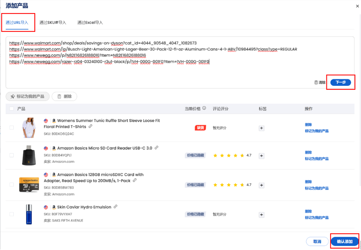Screen dimensions: 361x250
Task: Click the Busch Light Walmart URL line
Action: (x=153, y=49)
